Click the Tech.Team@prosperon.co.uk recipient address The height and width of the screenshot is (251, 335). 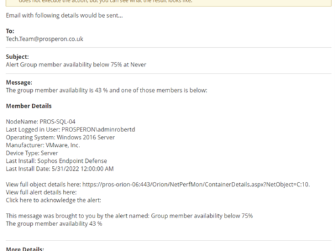click(45, 39)
